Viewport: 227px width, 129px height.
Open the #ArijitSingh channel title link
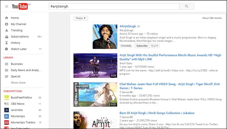pos(128,26)
